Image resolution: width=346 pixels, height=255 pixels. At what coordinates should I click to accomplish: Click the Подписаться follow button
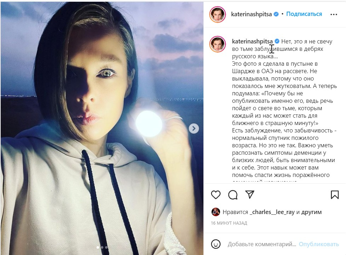pyautogui.click(x=304, y=14)
